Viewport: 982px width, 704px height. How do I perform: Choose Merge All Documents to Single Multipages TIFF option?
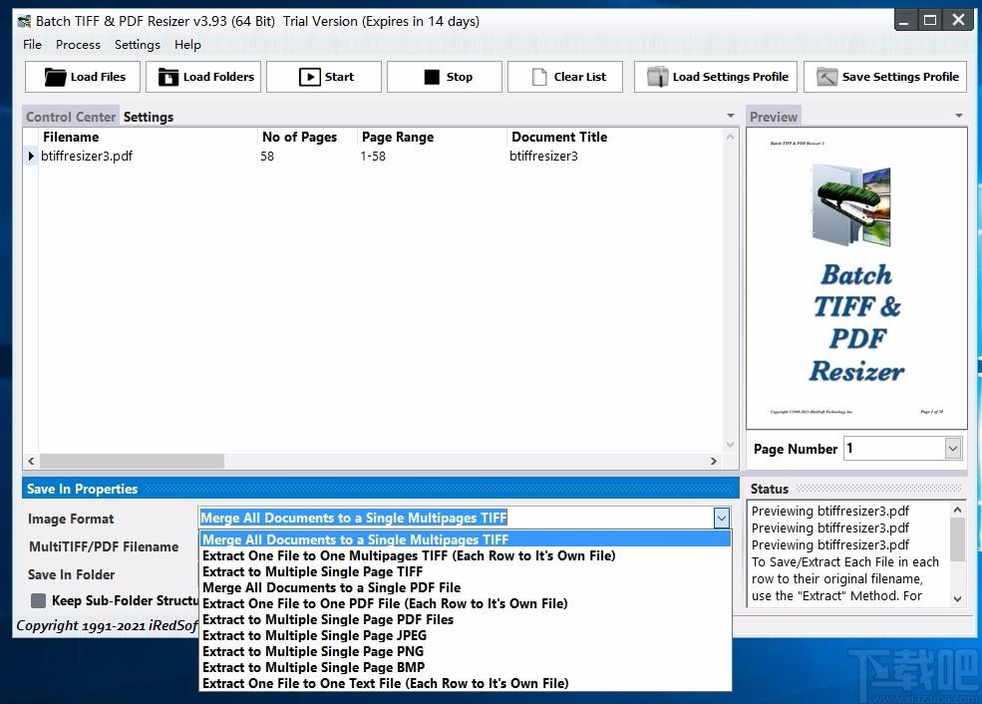[x=466, y=539]
